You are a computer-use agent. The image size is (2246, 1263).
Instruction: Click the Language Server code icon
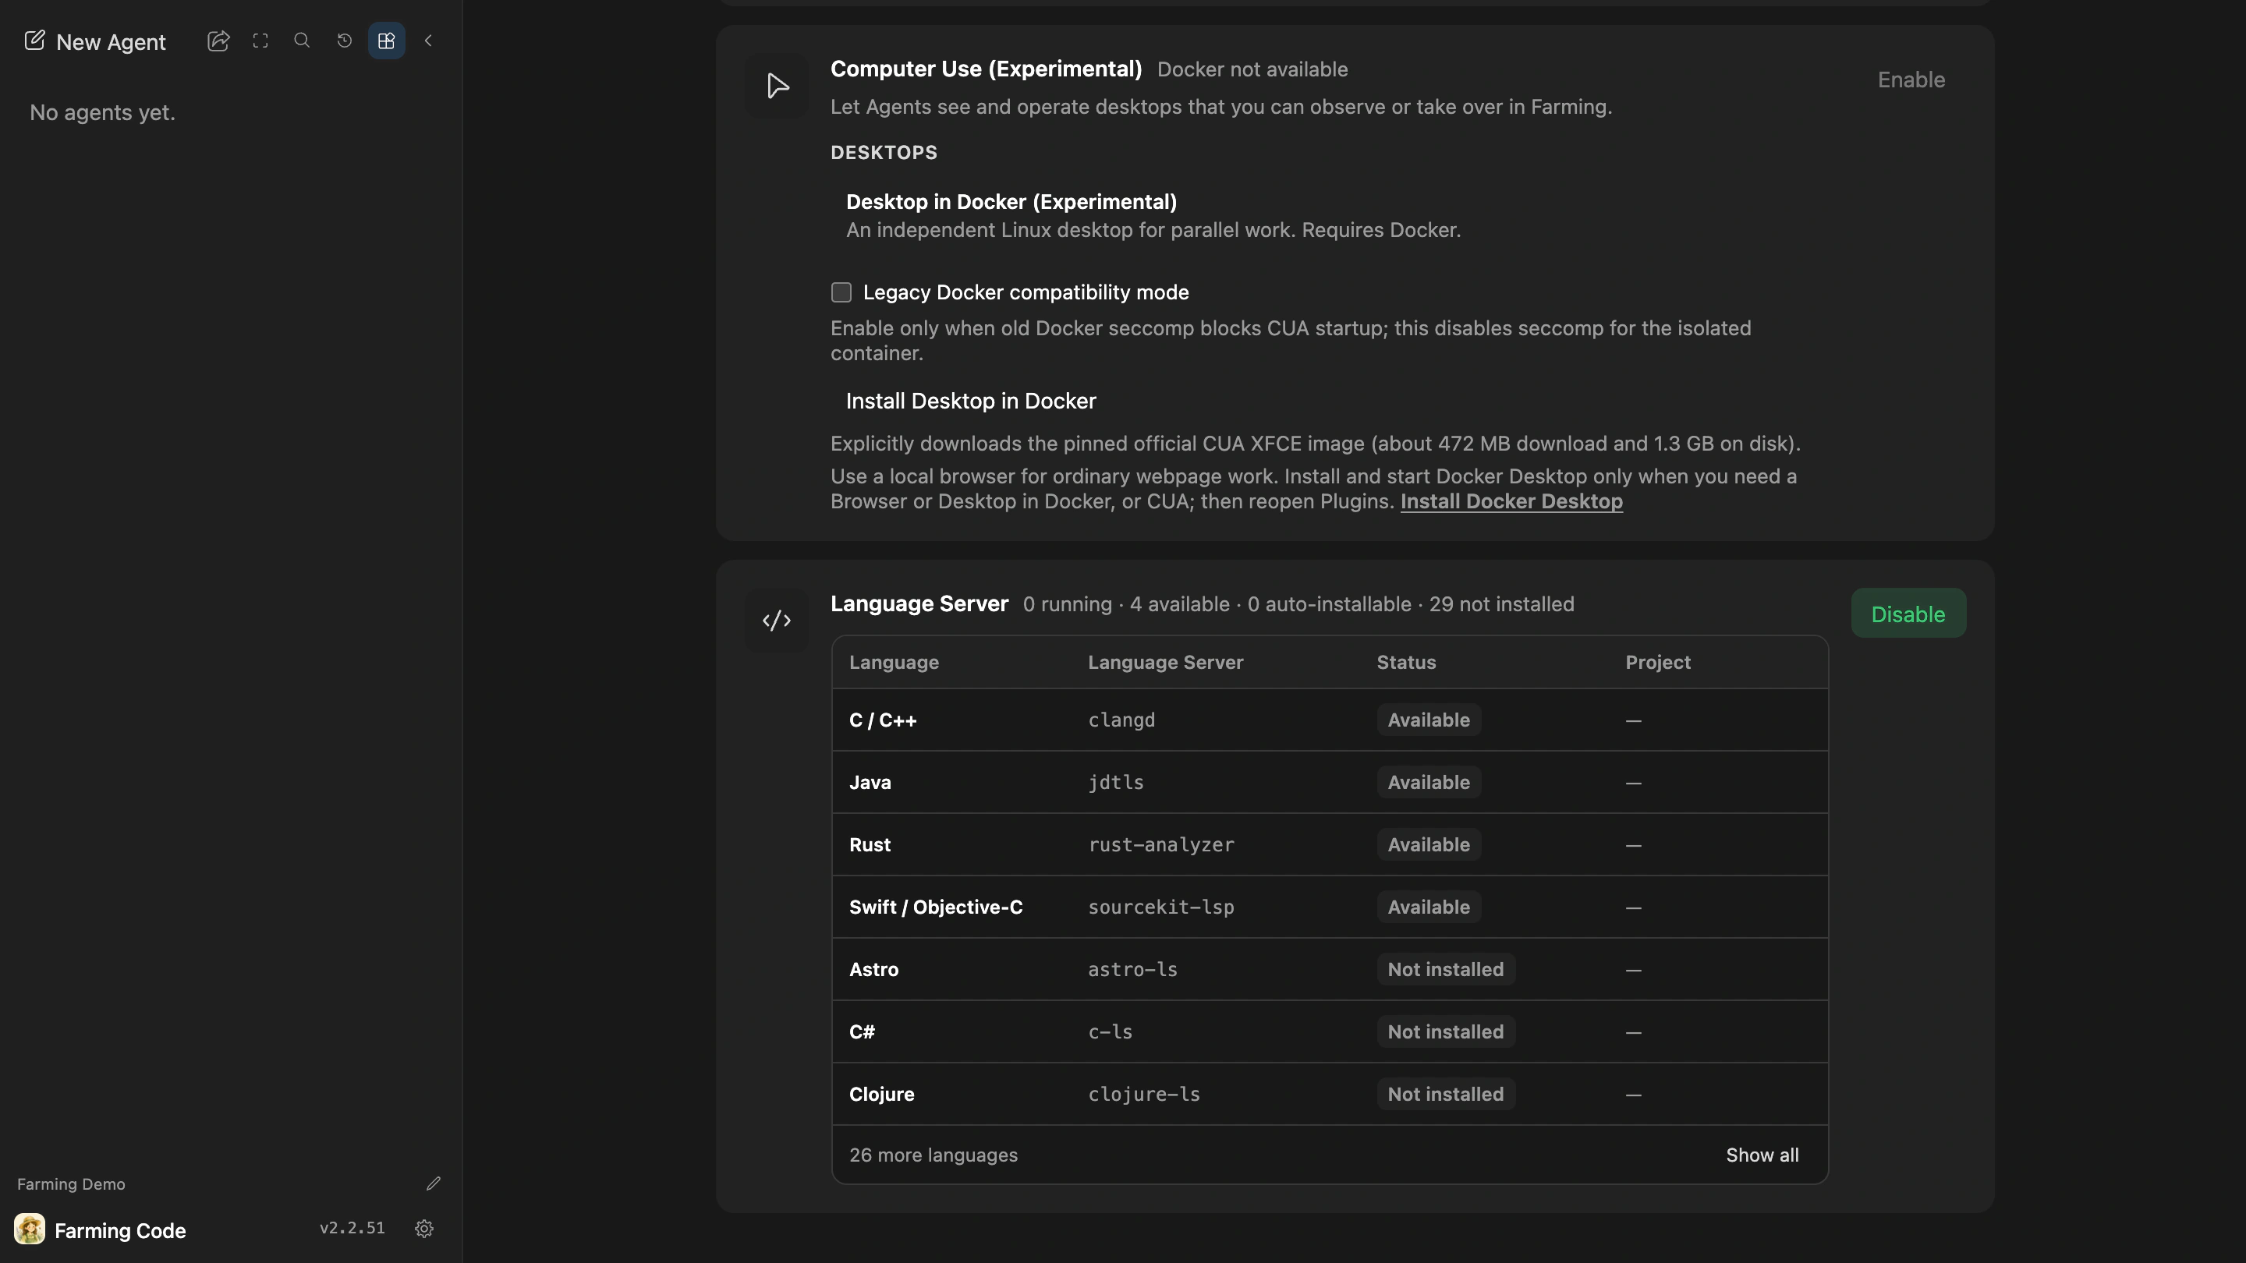[777, 621]
